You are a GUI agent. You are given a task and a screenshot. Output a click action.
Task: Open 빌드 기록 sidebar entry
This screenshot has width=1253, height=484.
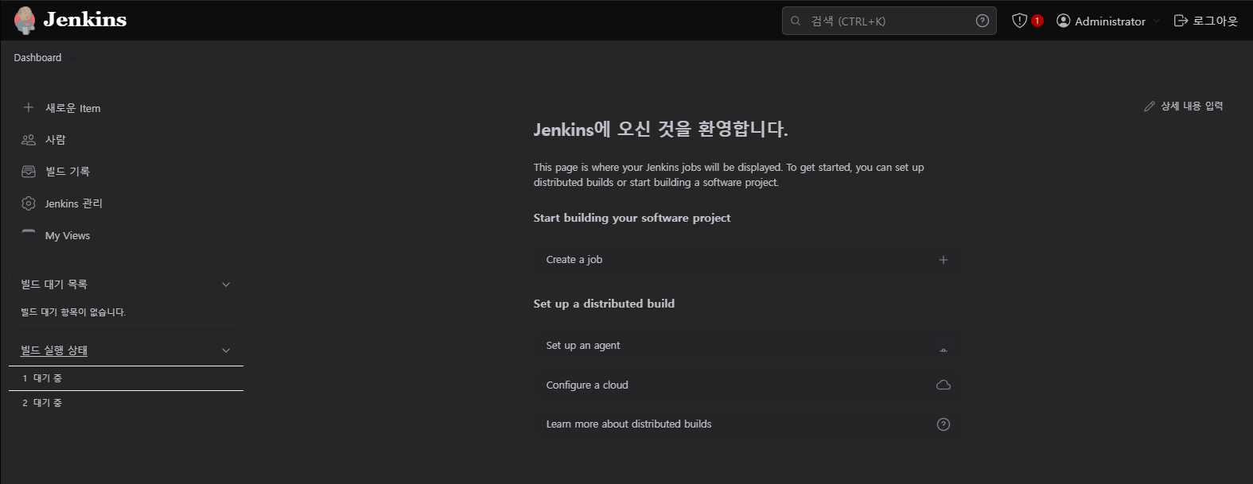68,172
